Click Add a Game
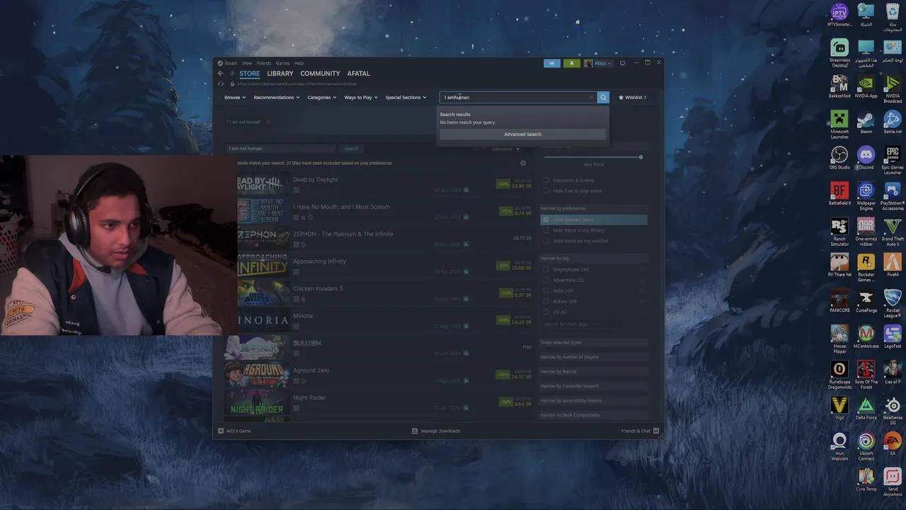Image resolution: width=906 pixels, height=510 pixels. pos(235,431)
